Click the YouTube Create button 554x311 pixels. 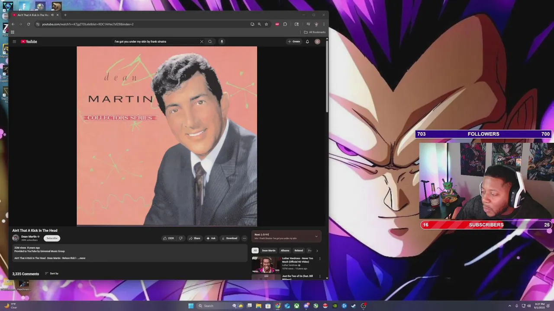294,41
